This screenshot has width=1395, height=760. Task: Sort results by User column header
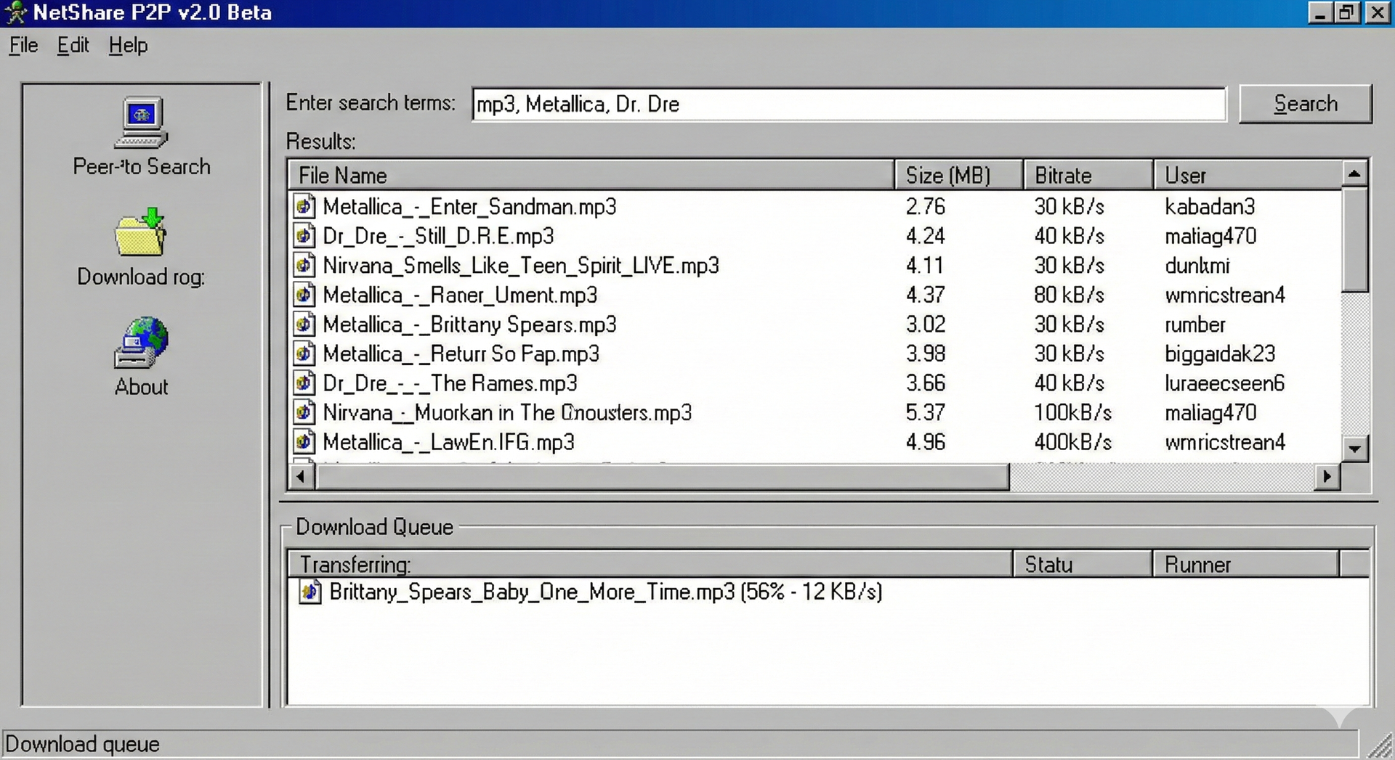pyautogui.click(x=1248, y=175)
